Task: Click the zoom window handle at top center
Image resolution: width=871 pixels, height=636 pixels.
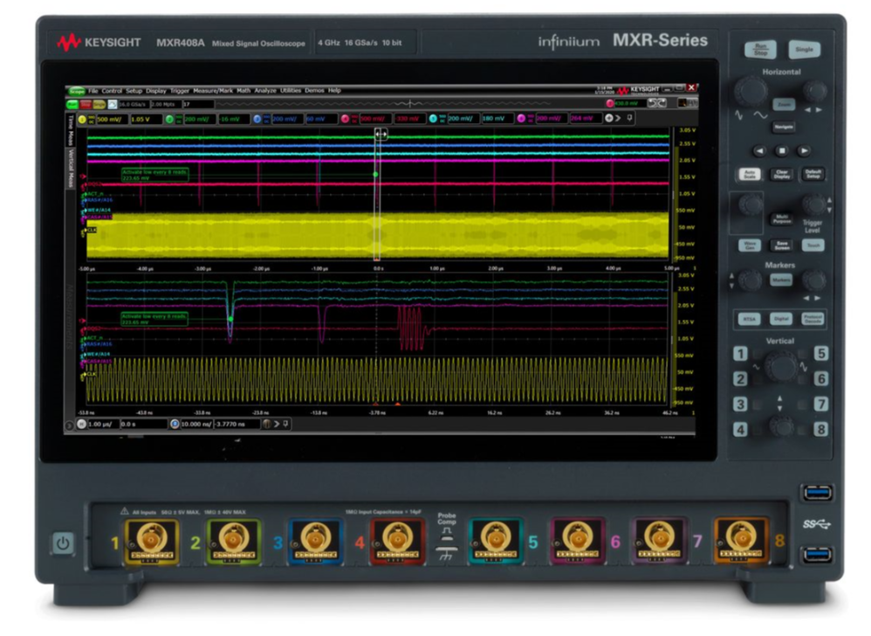Action: pos(381,134)
